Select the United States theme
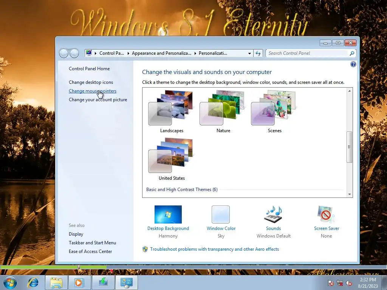 click(x=172, y=159)
